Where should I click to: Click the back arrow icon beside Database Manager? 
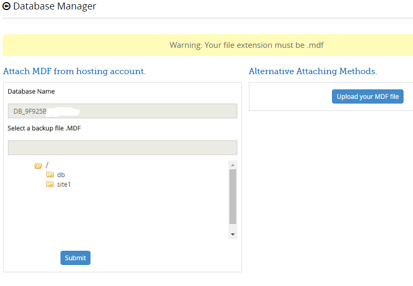(6, 6)
